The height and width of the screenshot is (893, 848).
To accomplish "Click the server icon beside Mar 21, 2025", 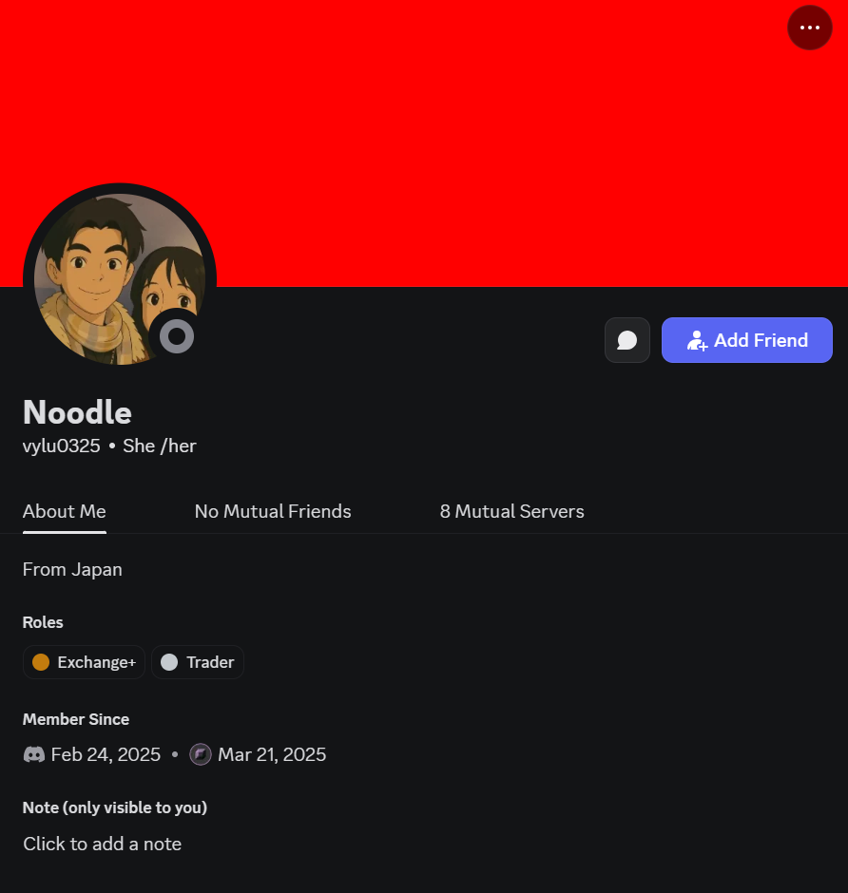I will click(201, 754).
